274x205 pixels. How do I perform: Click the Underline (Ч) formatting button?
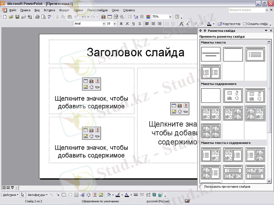pos(133,24)
